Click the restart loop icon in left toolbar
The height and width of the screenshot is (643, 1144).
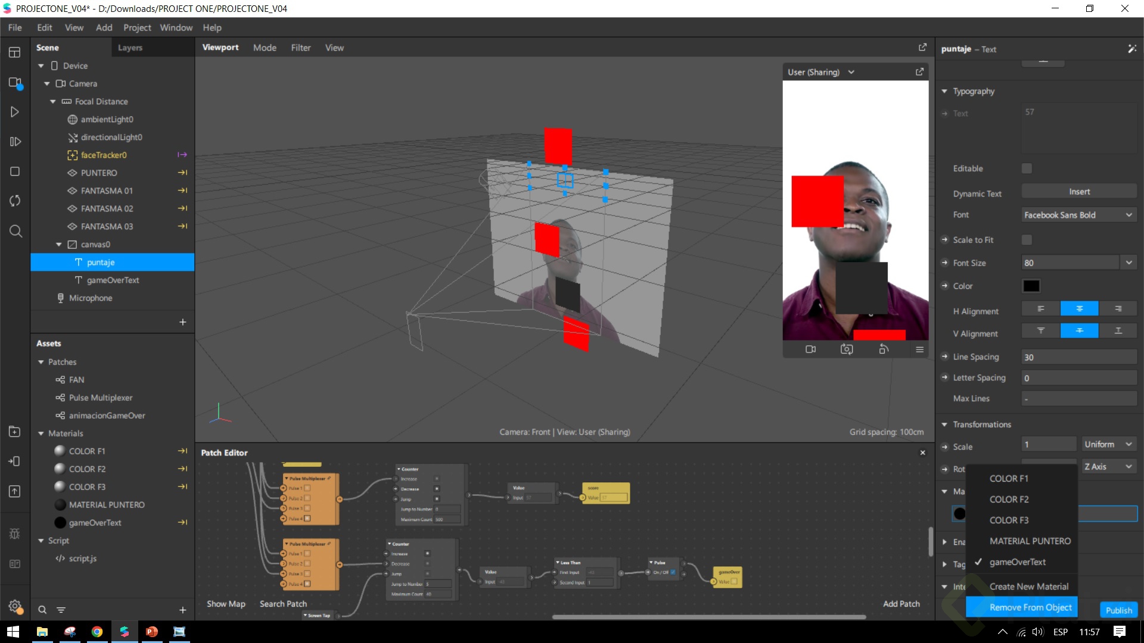(x=15, y=201)
